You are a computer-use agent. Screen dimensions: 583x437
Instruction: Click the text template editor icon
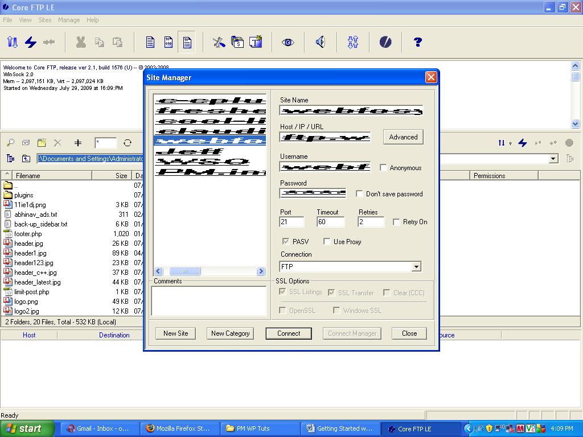[256, 42]
